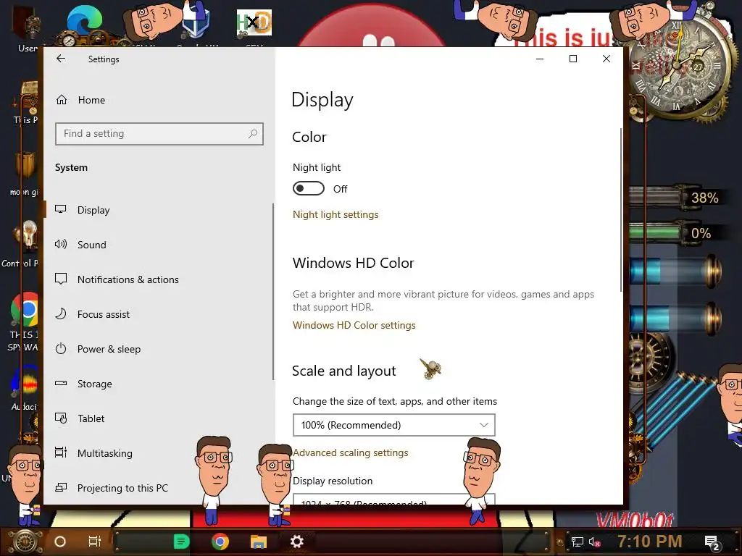Select the HxD hex editor desktop icon
Image resolution: width=742 pixels, height=556 pixels.
254,24
